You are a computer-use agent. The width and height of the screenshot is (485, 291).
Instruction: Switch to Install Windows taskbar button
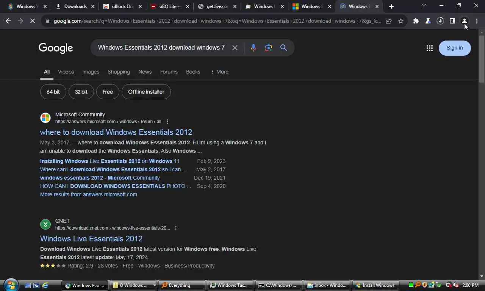[375, 285]
